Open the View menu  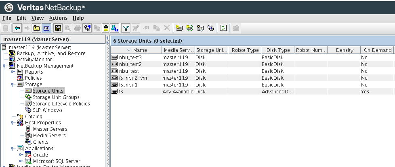point(37,18)
